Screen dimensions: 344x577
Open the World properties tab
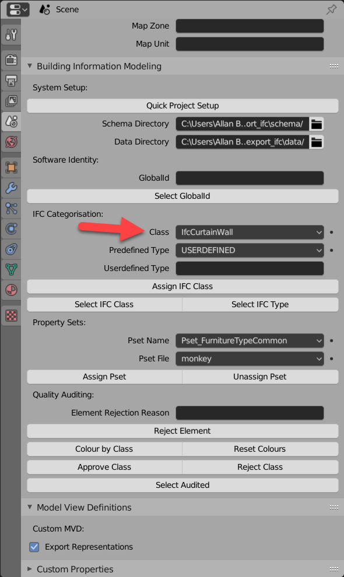(x=11, y=142)
